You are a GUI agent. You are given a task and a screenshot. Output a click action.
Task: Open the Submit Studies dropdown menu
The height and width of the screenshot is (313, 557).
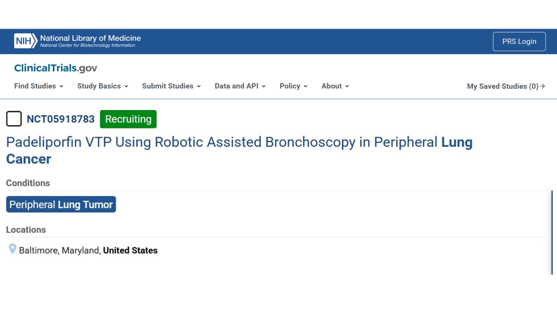click(171, 86)
